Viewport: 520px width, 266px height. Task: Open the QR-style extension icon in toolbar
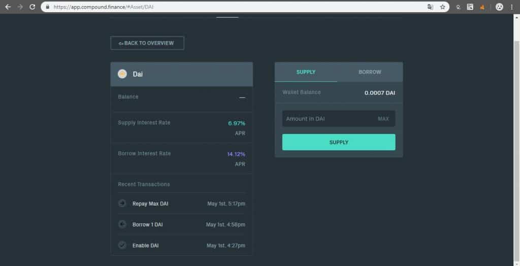coord(470,7)
